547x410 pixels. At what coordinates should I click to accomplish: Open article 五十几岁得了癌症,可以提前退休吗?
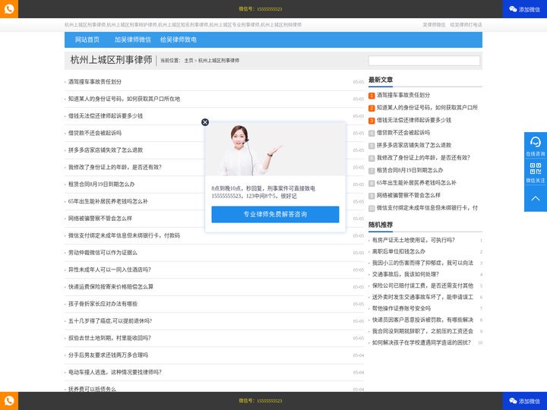[110, 320]
